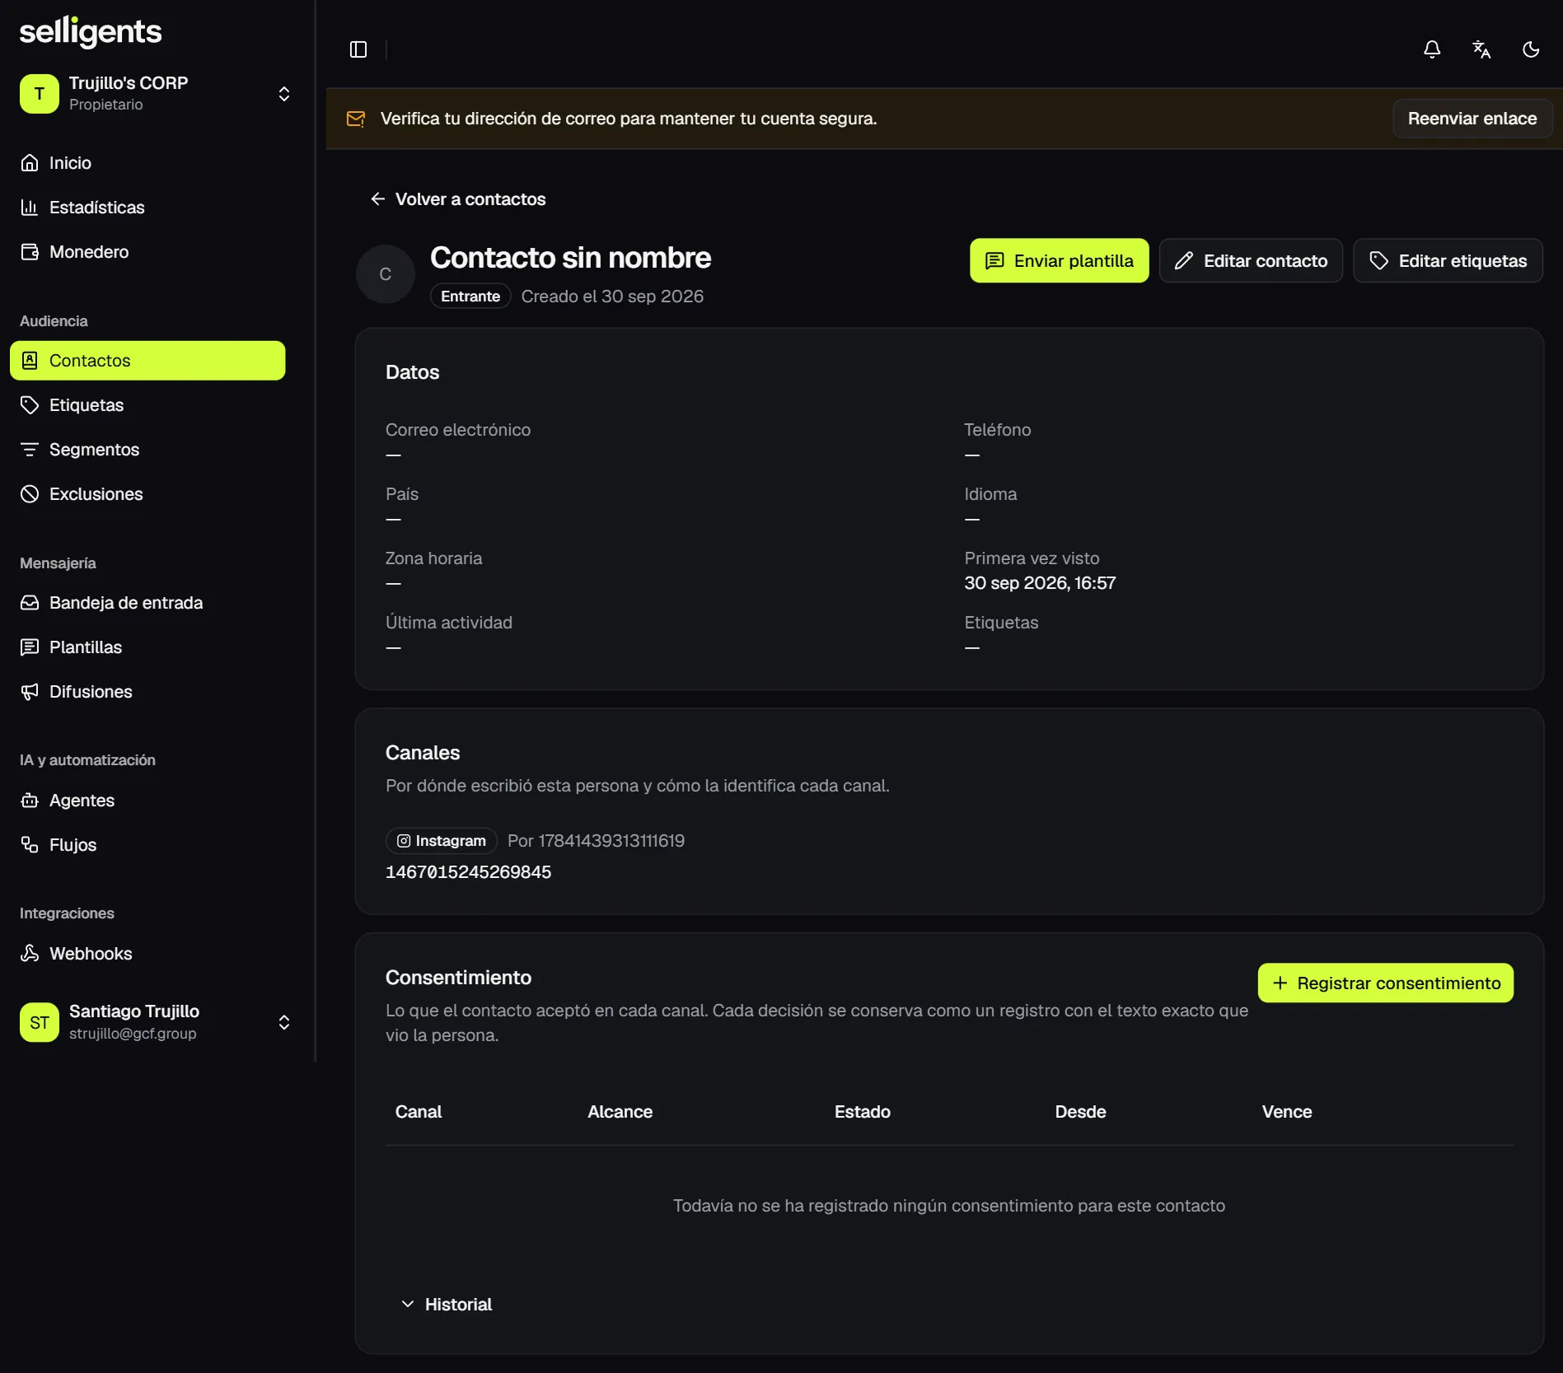Screen dimensions: 1563x1373
Task: Click the ST user avatar
Action: (40, 1022)
